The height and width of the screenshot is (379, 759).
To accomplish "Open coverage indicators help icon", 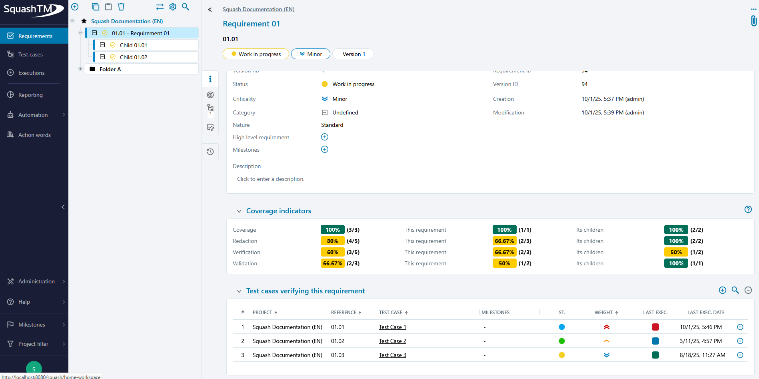I will coord(748,209).
